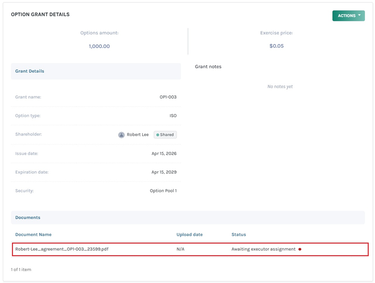Click the Option type label
Screen dimensions: 375x283
(28, 115)
